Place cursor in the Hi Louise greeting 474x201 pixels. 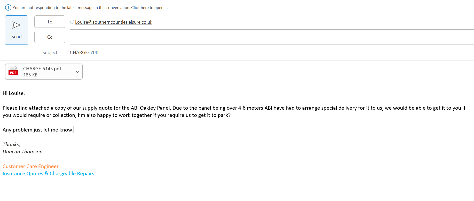pos(14,93)
